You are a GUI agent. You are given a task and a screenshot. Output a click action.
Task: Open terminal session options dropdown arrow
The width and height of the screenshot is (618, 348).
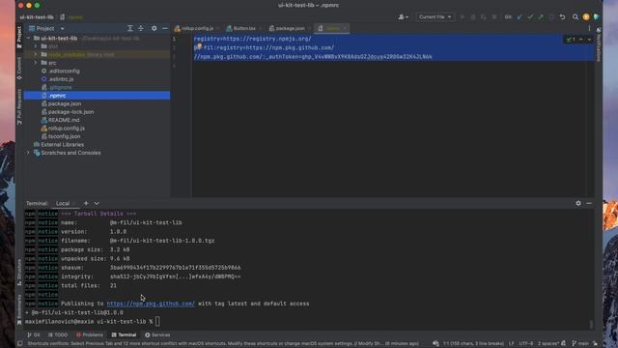click(97, 203)
